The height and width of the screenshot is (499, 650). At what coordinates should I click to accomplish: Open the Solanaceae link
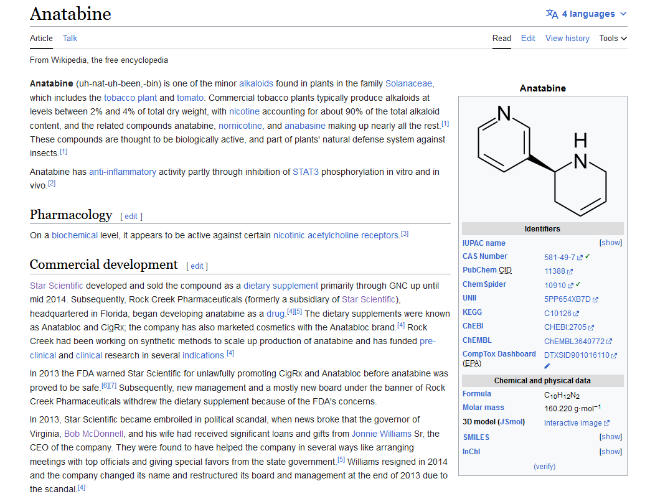[408, 83]
